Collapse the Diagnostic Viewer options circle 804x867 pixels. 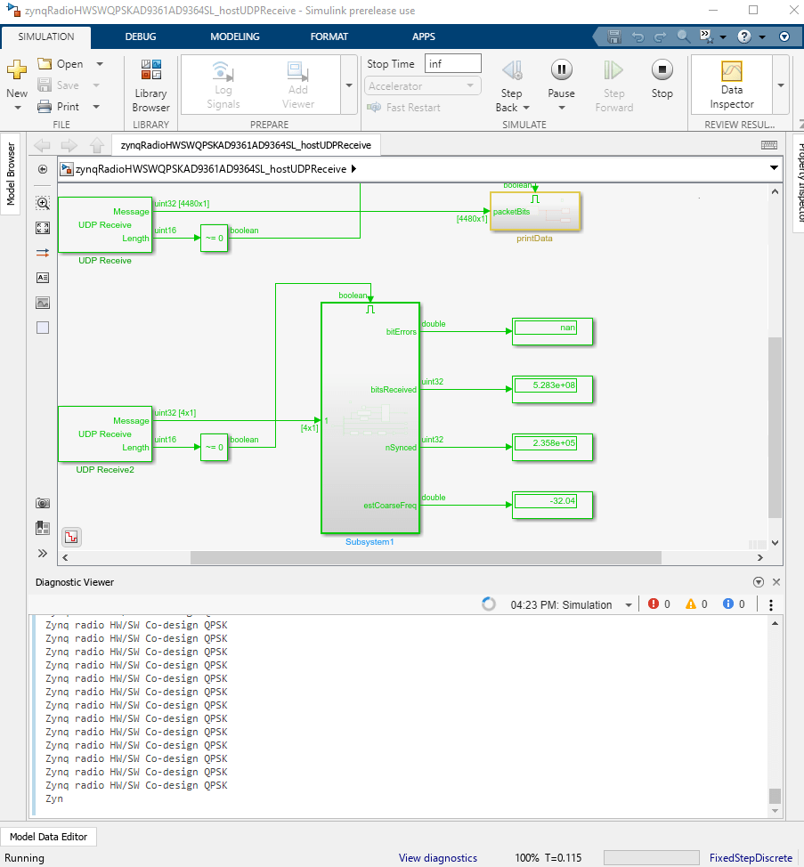[x=759, y=582]
